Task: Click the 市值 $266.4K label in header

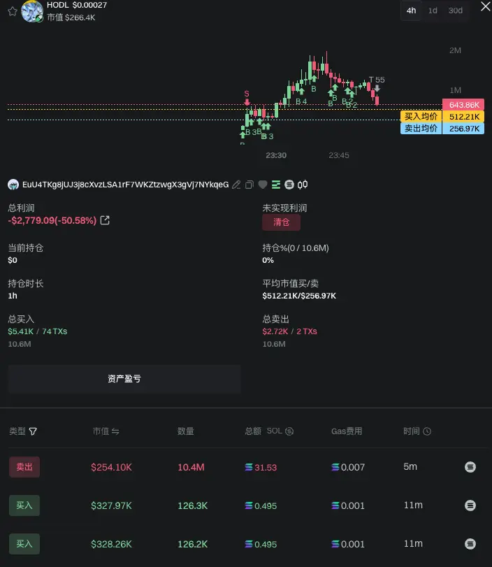Action: (x=71, y=17)
